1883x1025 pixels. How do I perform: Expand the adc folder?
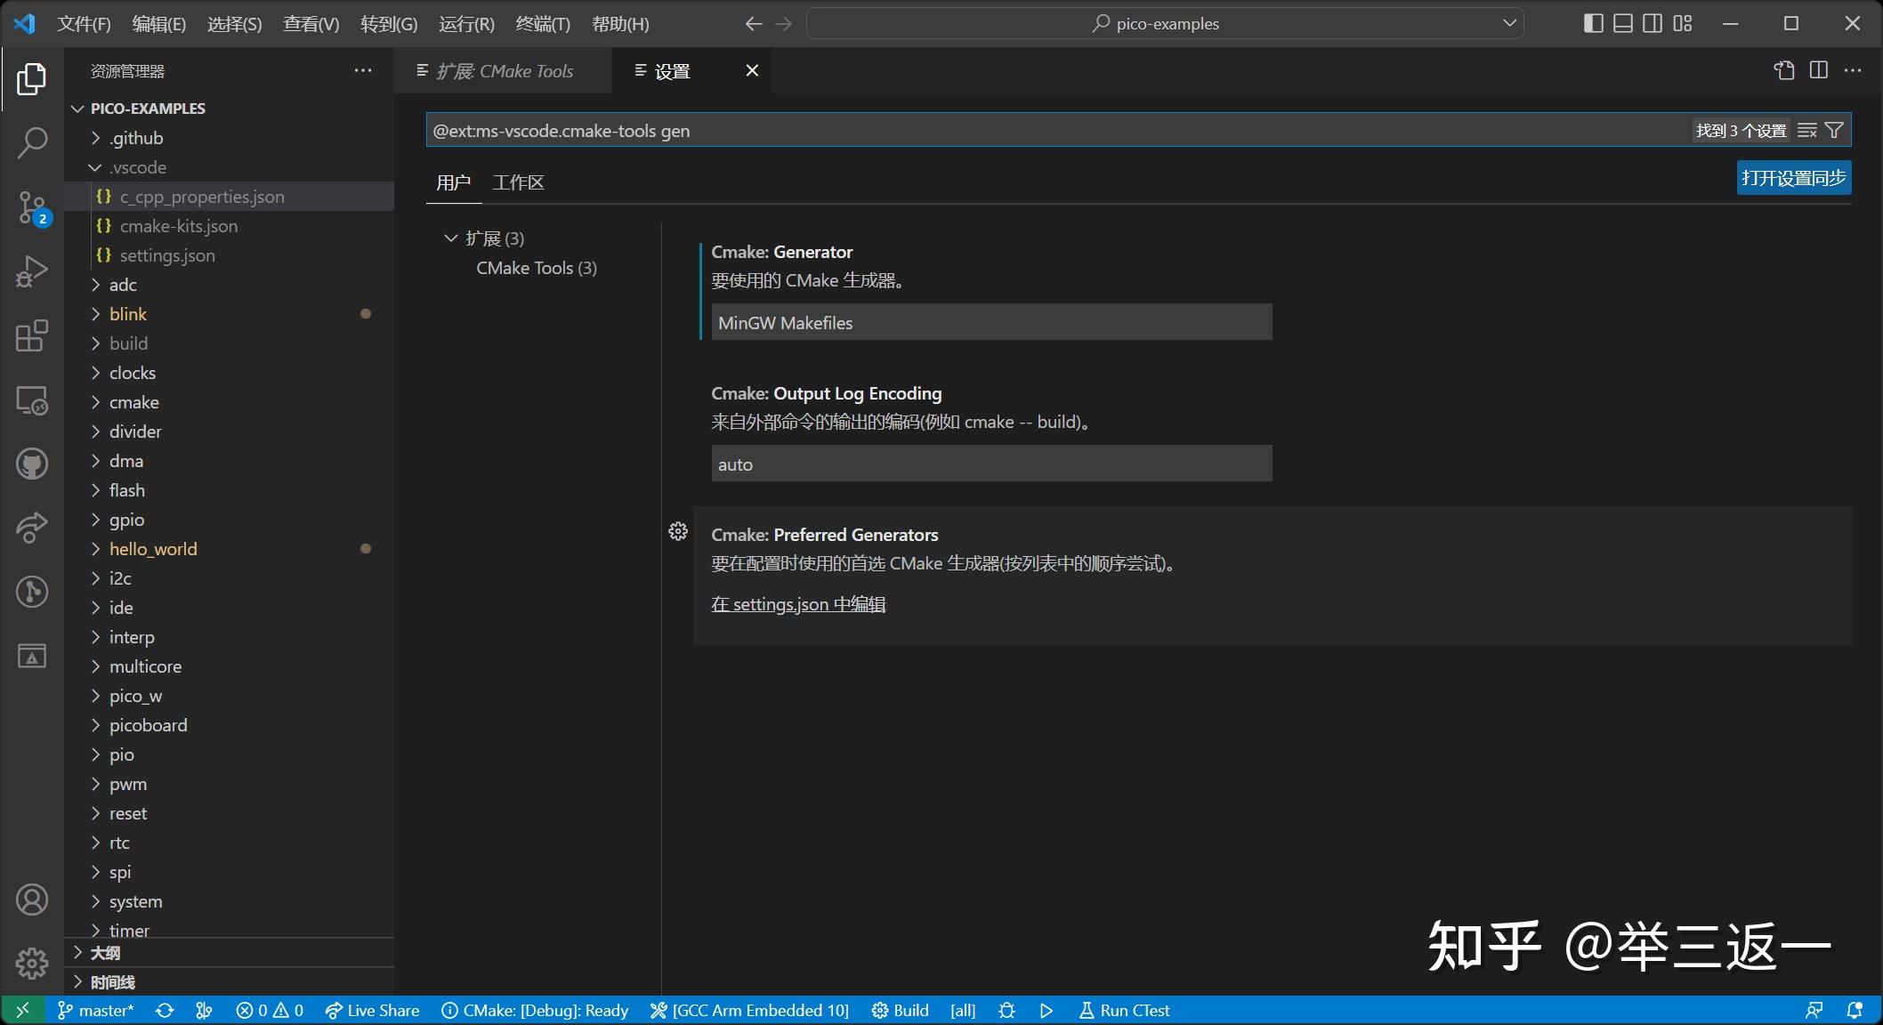(x=123, y=285)
